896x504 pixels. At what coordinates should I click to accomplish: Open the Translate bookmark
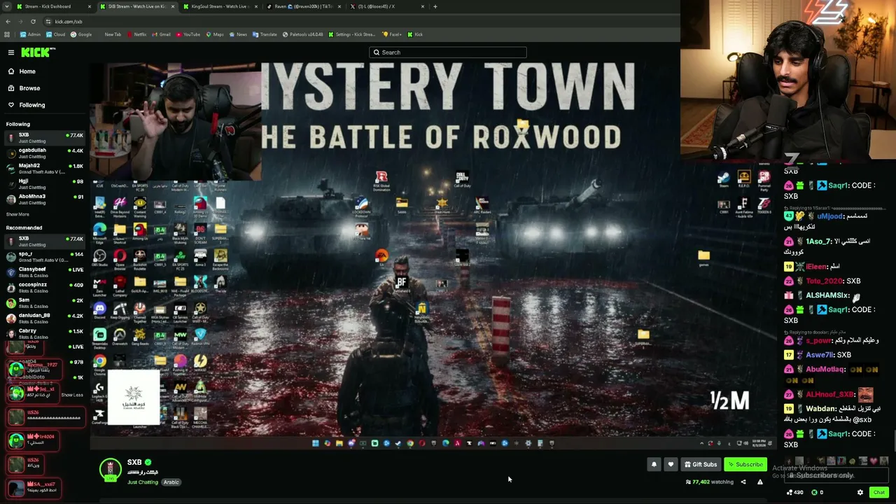(x=265, y=34)
